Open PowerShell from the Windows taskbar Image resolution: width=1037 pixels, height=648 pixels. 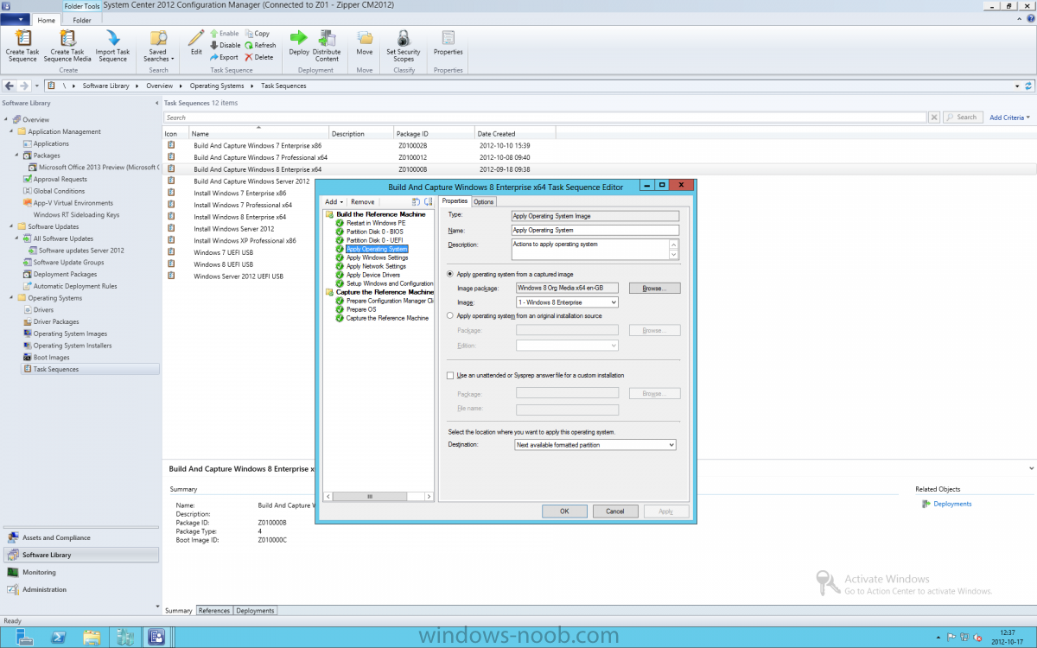[x=59, y=638]
